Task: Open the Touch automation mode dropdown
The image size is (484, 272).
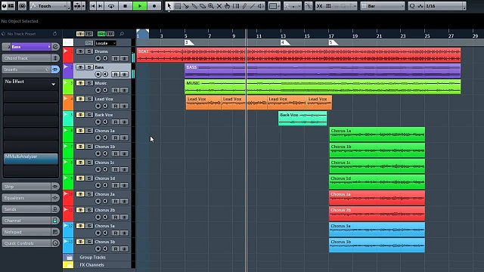Action: click(49, 6)
